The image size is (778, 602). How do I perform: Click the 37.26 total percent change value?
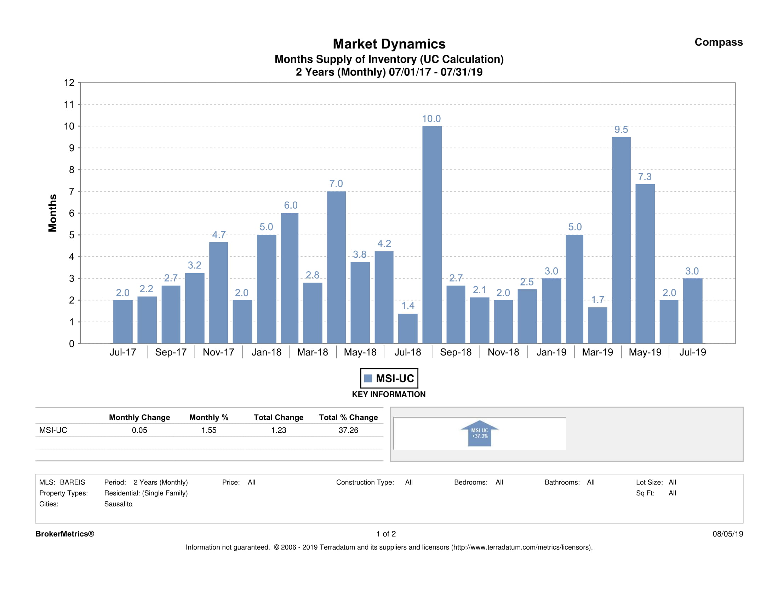[348, 430]
